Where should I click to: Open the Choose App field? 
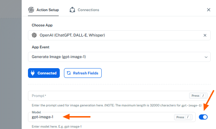119,35
